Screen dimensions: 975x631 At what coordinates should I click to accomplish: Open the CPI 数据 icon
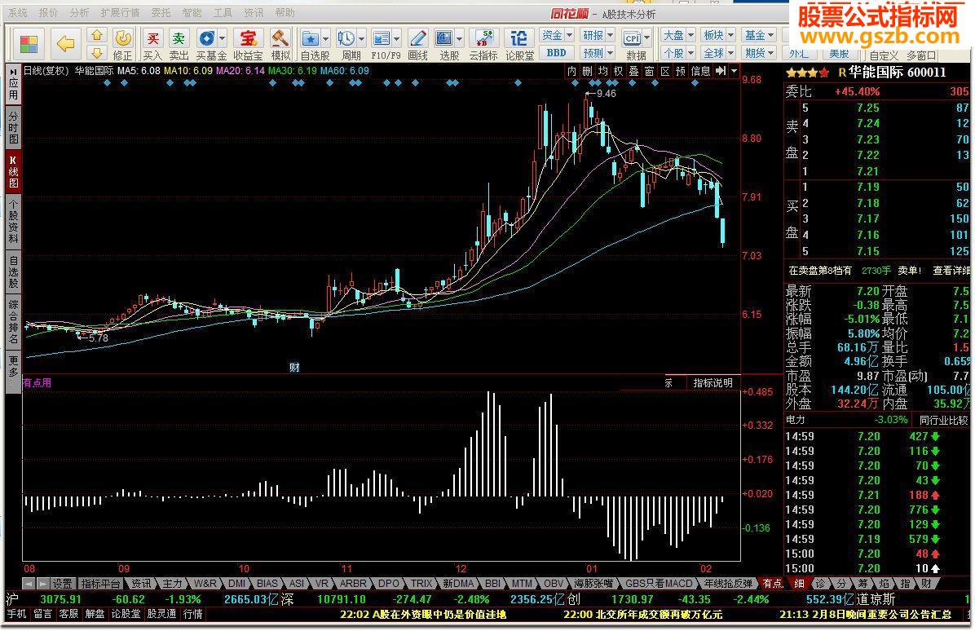coord(632,38)
